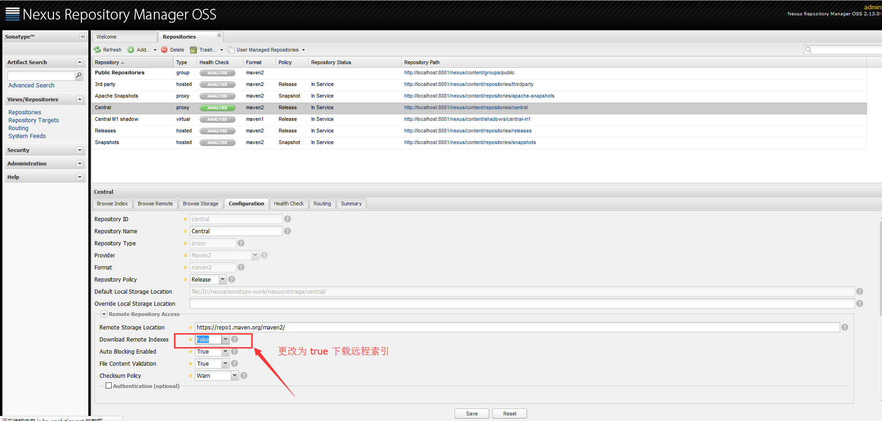This screenshot has width=882, height=421.
Task: Open the Routing link in the sidebar
Action: 18,128
